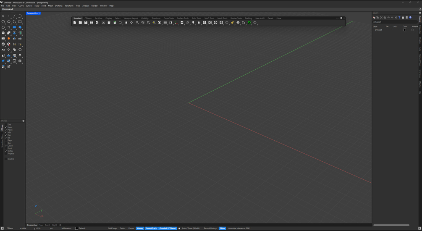Toggle SmartTrack status bar button

click(151, 228)
